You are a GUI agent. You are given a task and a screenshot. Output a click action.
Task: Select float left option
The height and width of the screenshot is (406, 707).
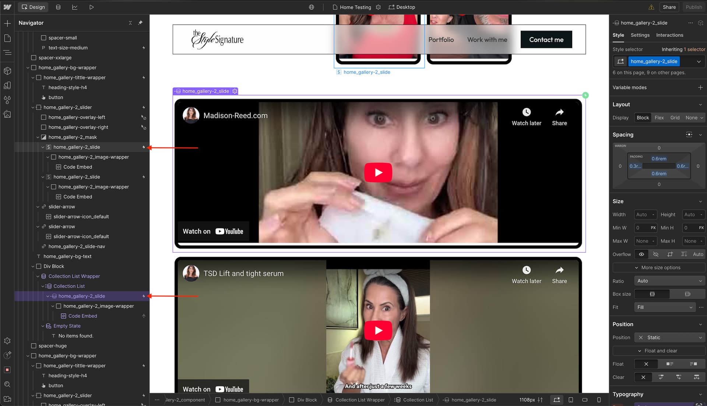(x=670, y=364)
